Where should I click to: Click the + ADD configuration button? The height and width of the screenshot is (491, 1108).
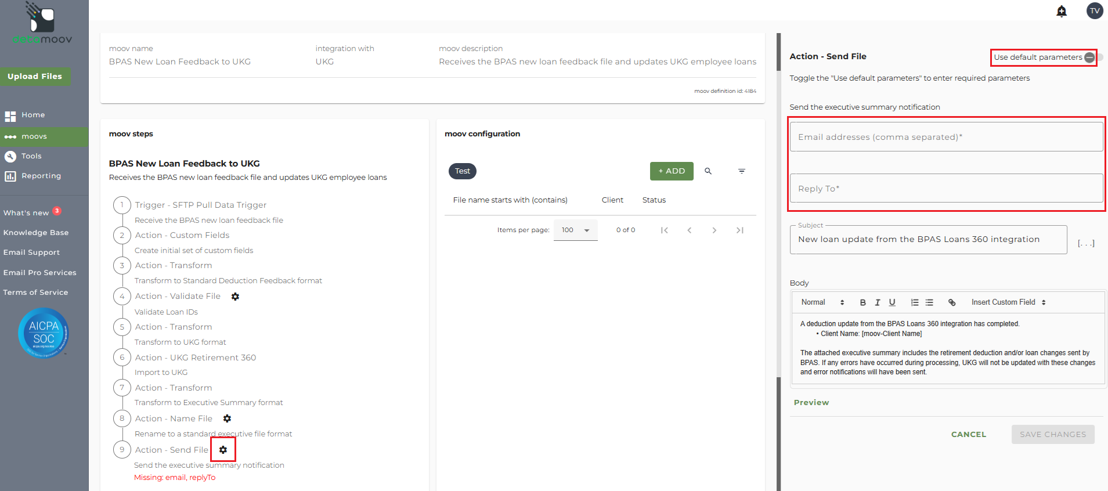[672, 171]
